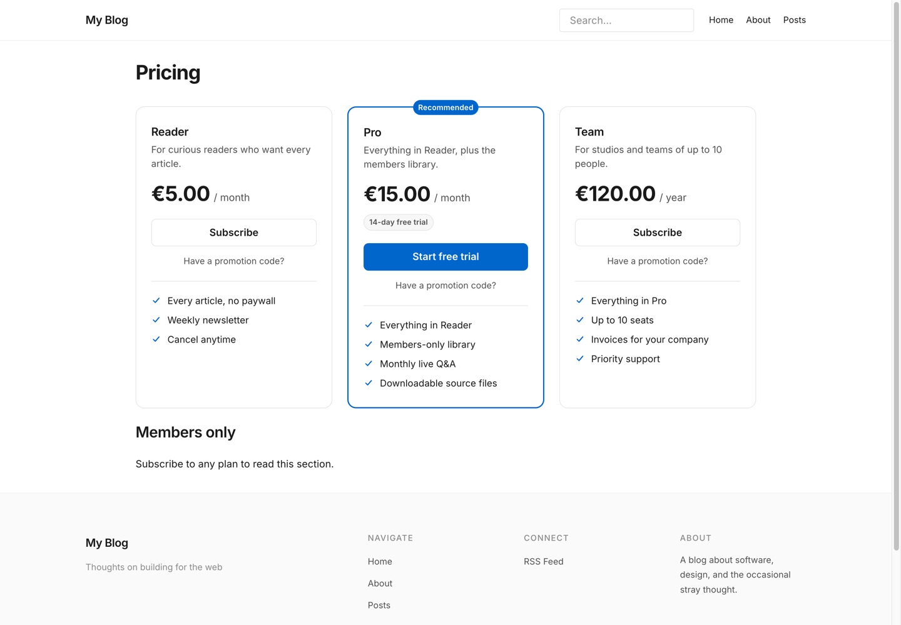Click 'Subscribe to any plan to read this section.'
This screenshot has width=901, height=625.
pyautogui.click(x=235, y=464)
